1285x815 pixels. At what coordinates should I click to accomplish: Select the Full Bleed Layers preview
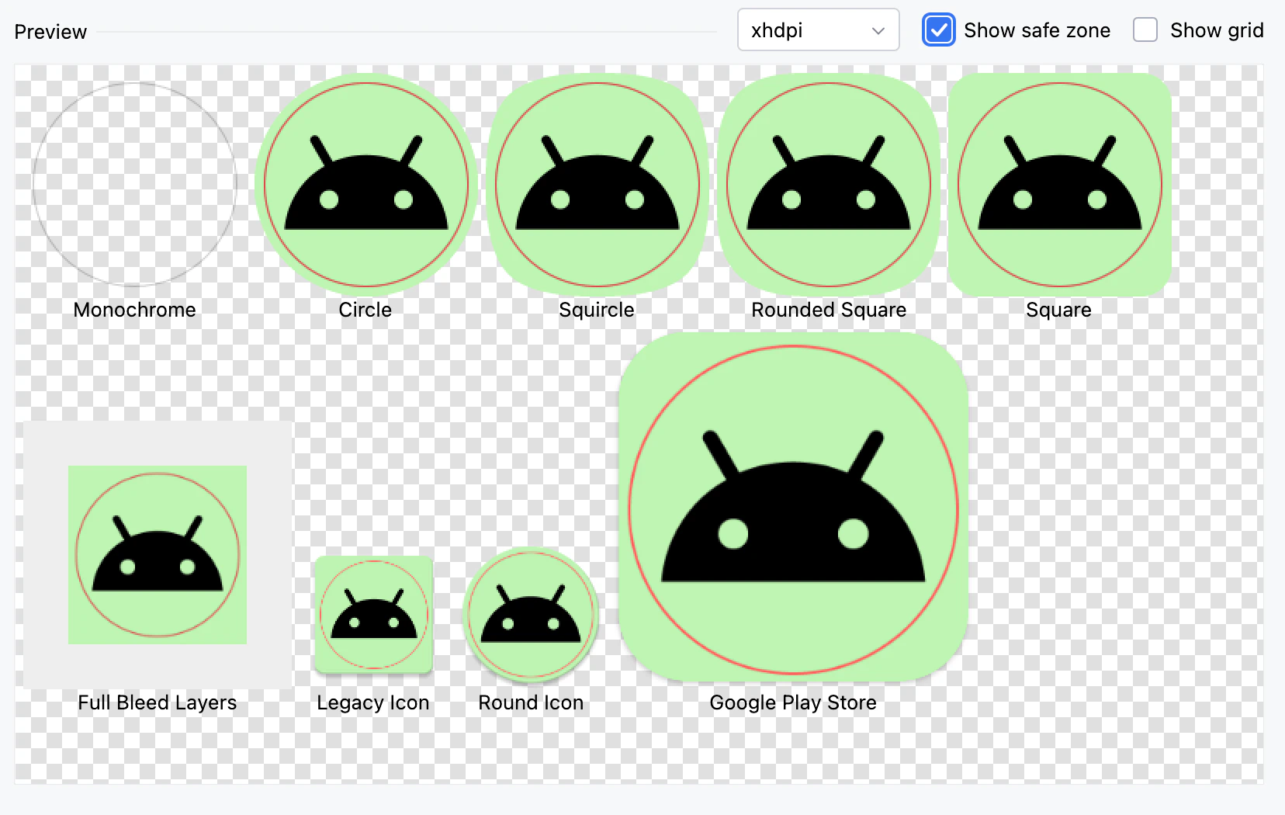coord(158,555)
